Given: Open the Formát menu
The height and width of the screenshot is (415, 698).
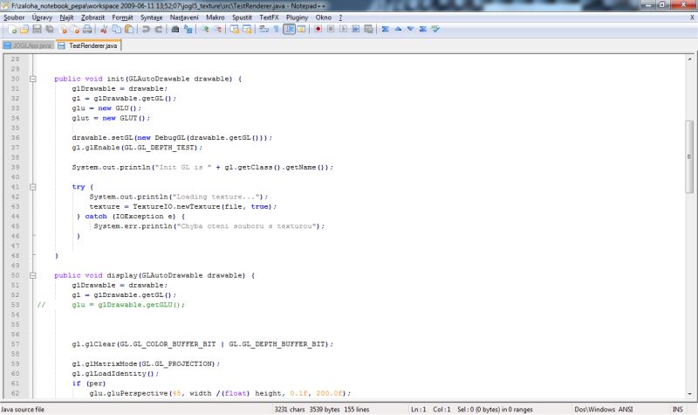Looking at the screenshot, I should click(x=122, y=17).
